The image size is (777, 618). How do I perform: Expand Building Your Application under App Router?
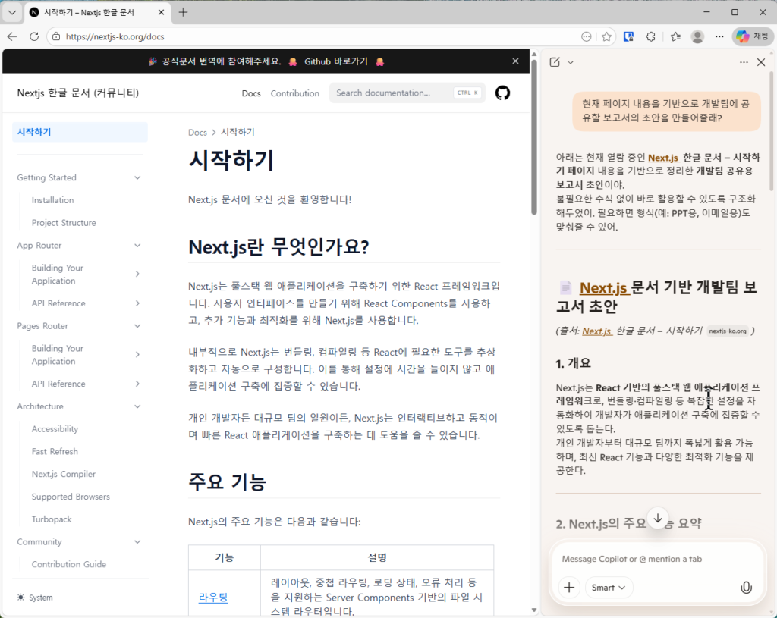tap(137, 274)
